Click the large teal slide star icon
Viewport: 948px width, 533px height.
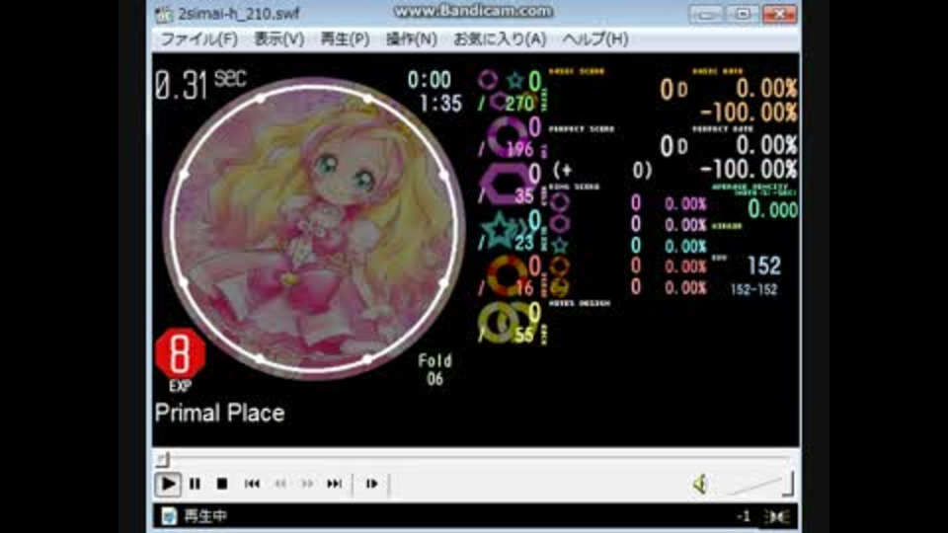tap(501, 230)
